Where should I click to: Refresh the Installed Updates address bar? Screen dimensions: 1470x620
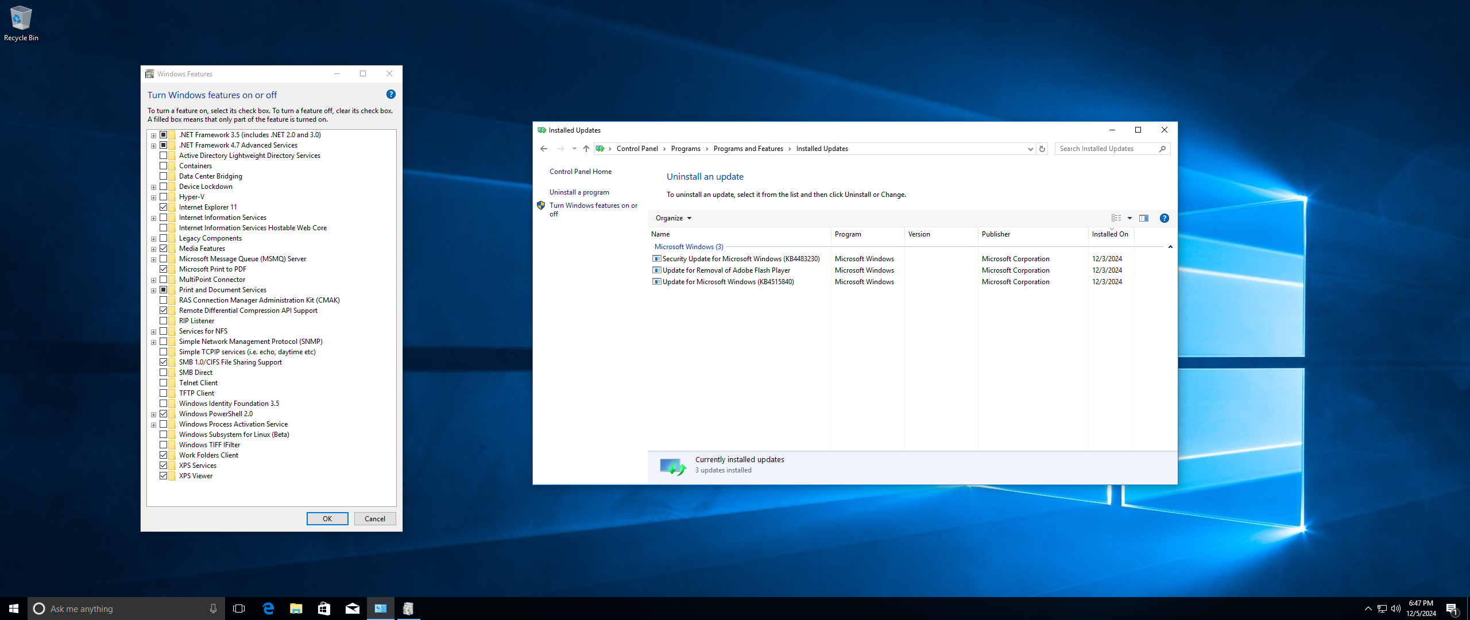tap(1042, 149)
